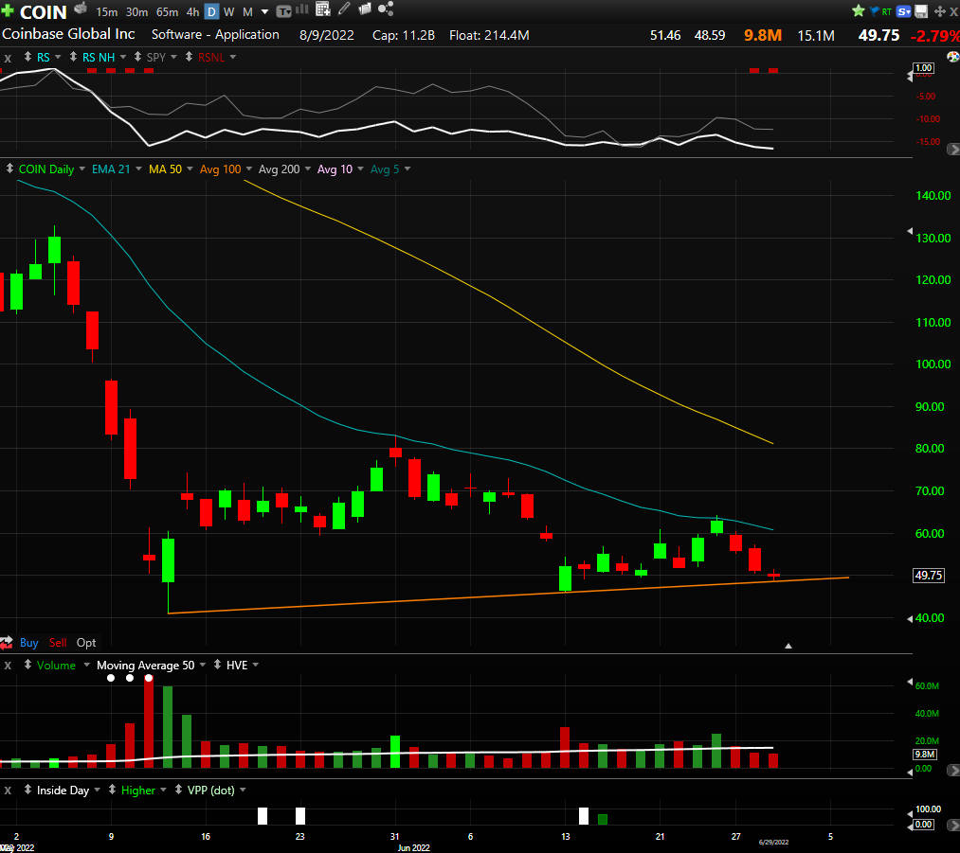Expand the Moving Average 50 dropdown
960x853 pixels.
(202, 665)
